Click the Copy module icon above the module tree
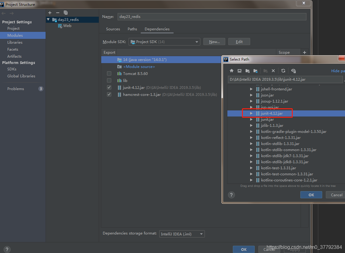Viewport: 345px width, 253px height. 66,13
